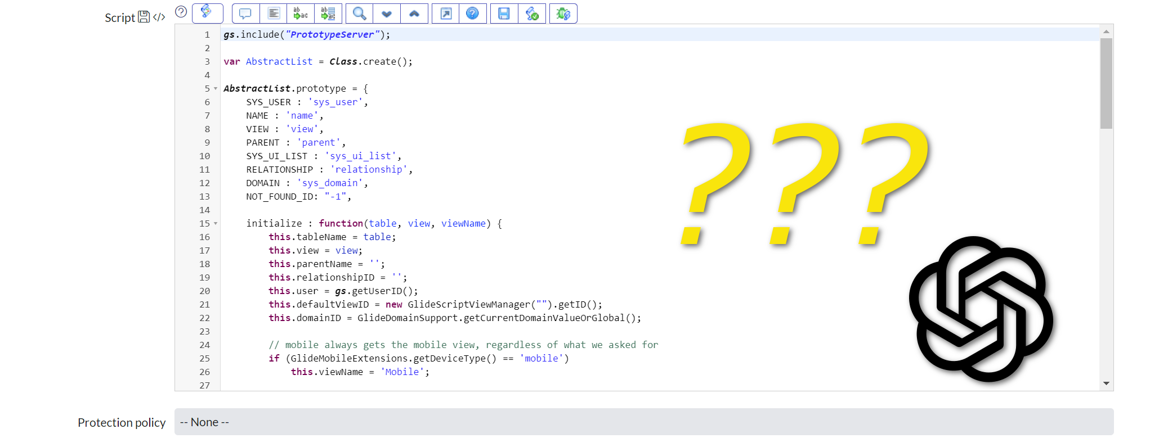This screenshot has height=447, width=1150.
Task: Click the 'name' string on line 7
Action: tap(302, 116)
